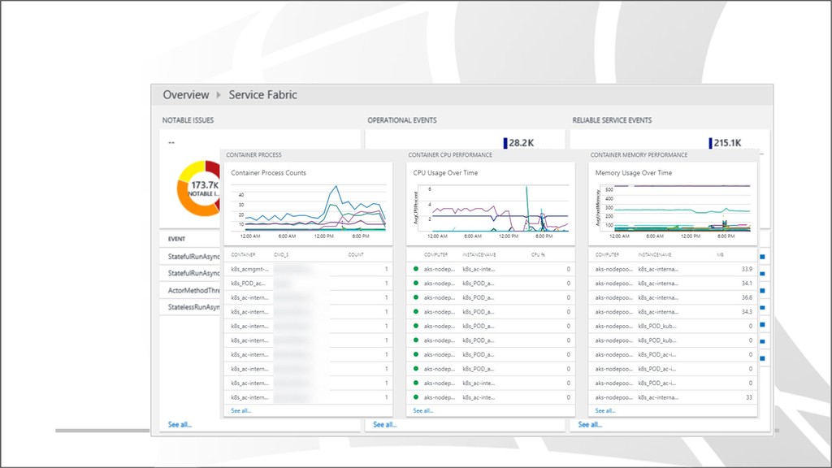
Task: Click See all in Reliable Service Events panel
Action: click(x=590, y=424)
